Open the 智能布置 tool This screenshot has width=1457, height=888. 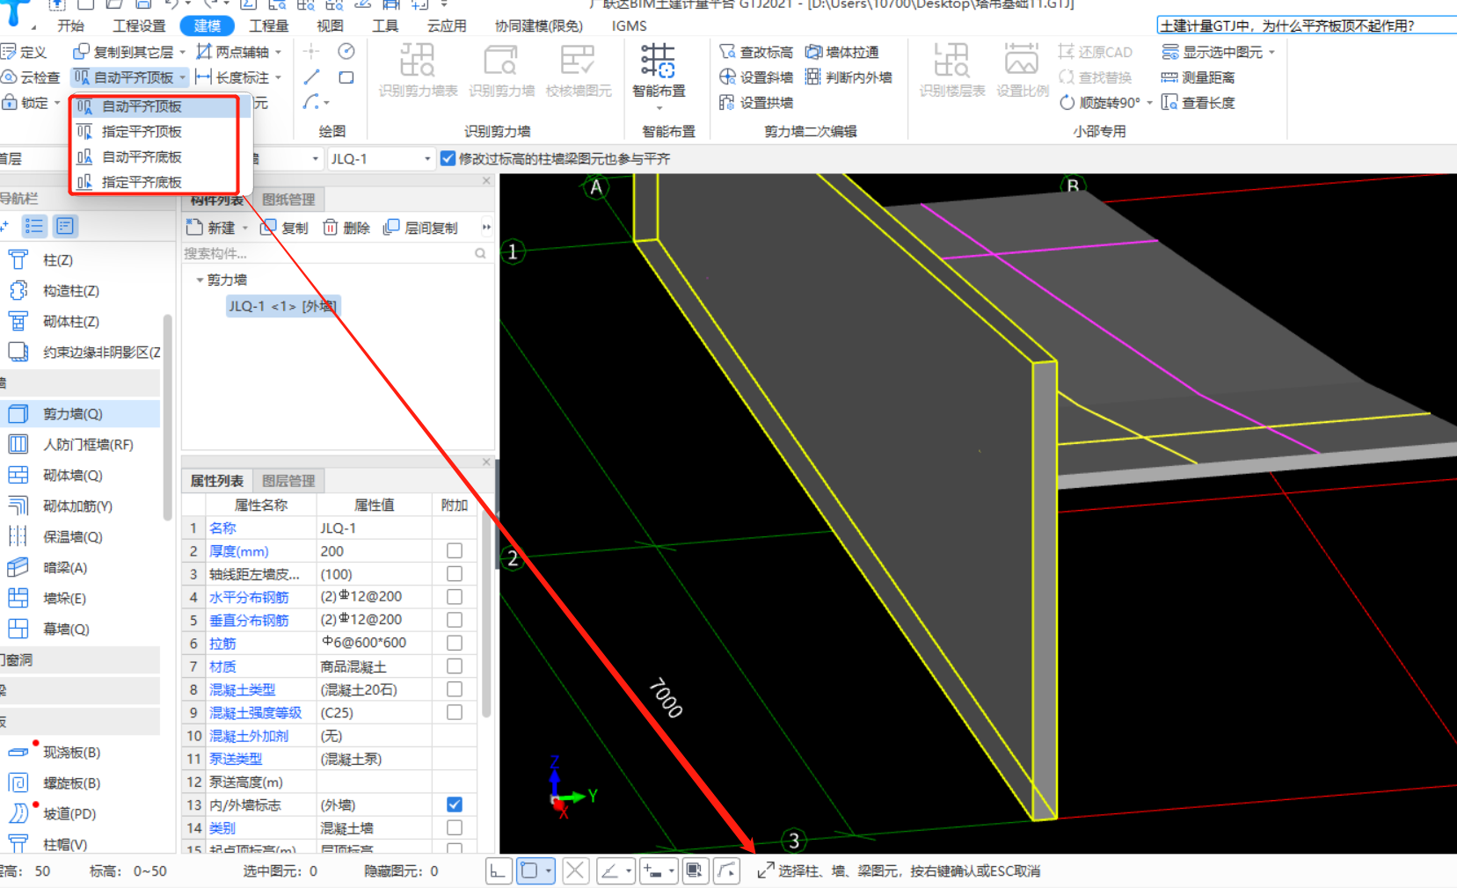point(659,76)
